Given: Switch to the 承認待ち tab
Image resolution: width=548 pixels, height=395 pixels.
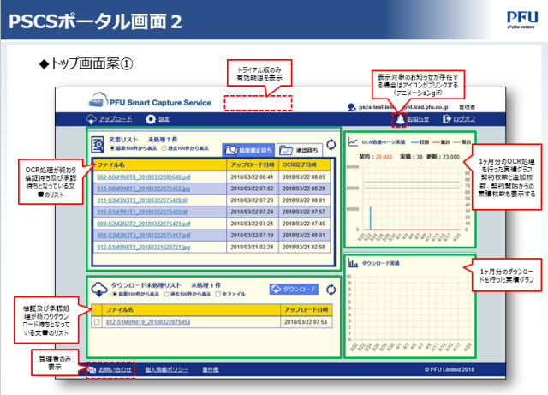Looking at the screenshot, I should click(x=300, y=150).
